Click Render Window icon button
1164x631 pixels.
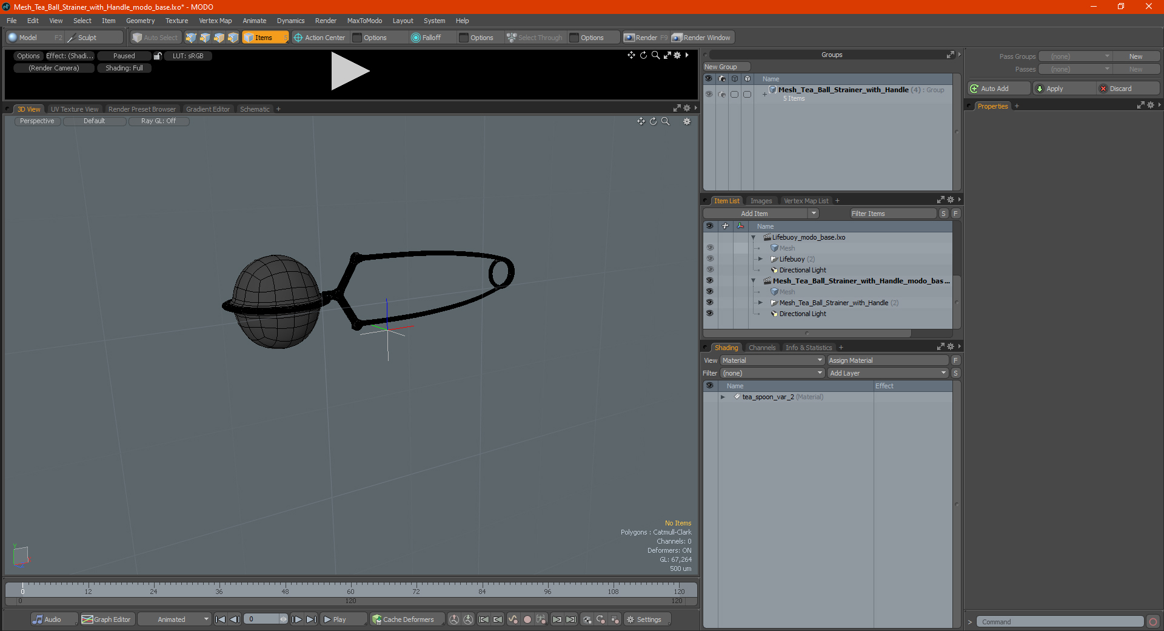tap(702, 38)
